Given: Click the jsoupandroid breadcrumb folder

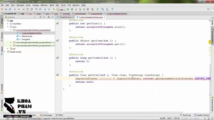Looking at the screenshot, I should pos(95,14).
